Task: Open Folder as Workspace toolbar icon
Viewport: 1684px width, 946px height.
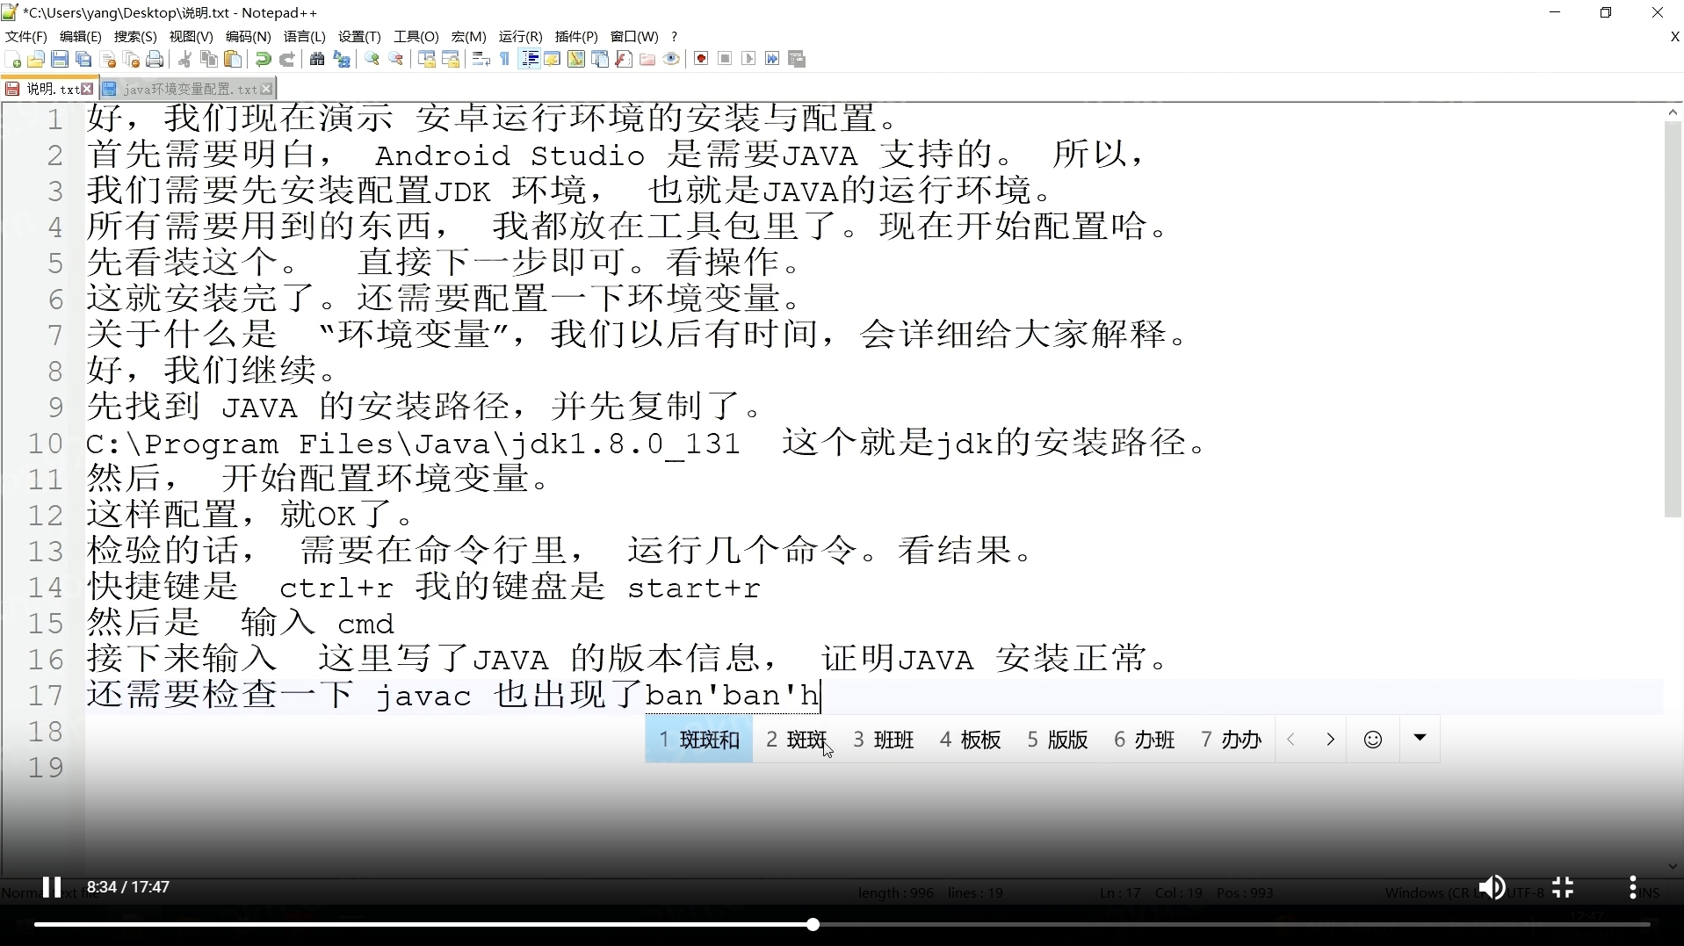Action: tap(647, 59)
